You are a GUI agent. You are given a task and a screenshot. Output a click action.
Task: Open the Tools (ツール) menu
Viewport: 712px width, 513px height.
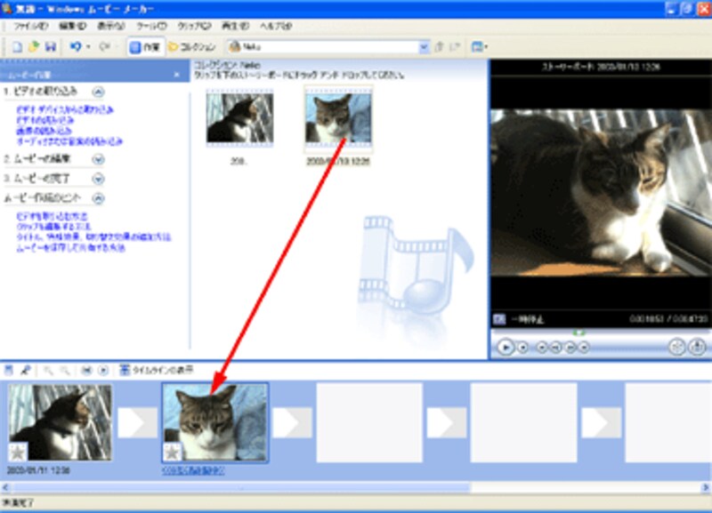tap(151, 26)
